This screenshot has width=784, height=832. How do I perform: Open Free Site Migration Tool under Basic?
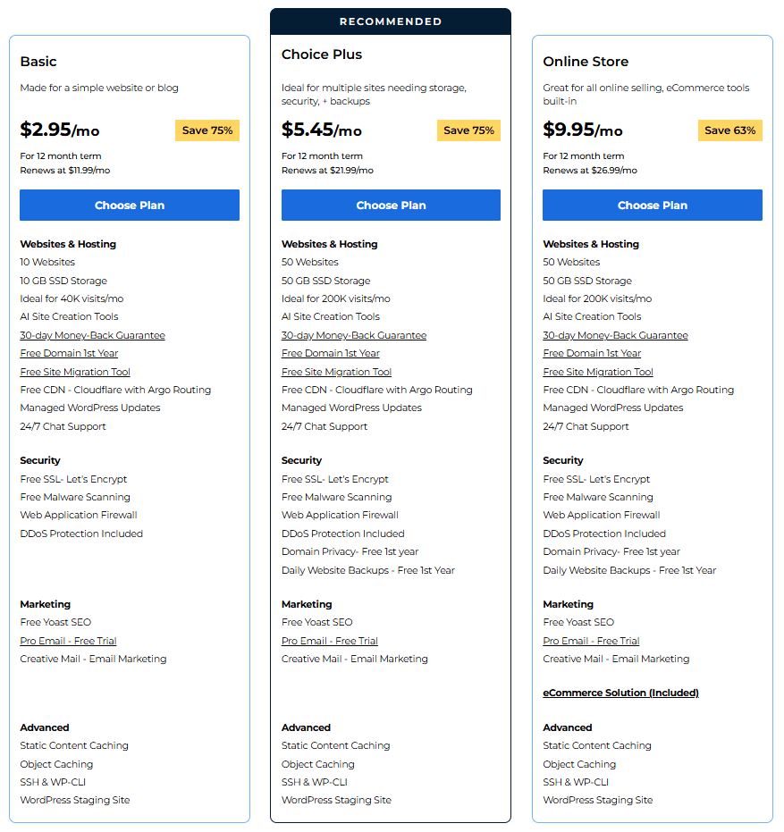tap(75, 372)
